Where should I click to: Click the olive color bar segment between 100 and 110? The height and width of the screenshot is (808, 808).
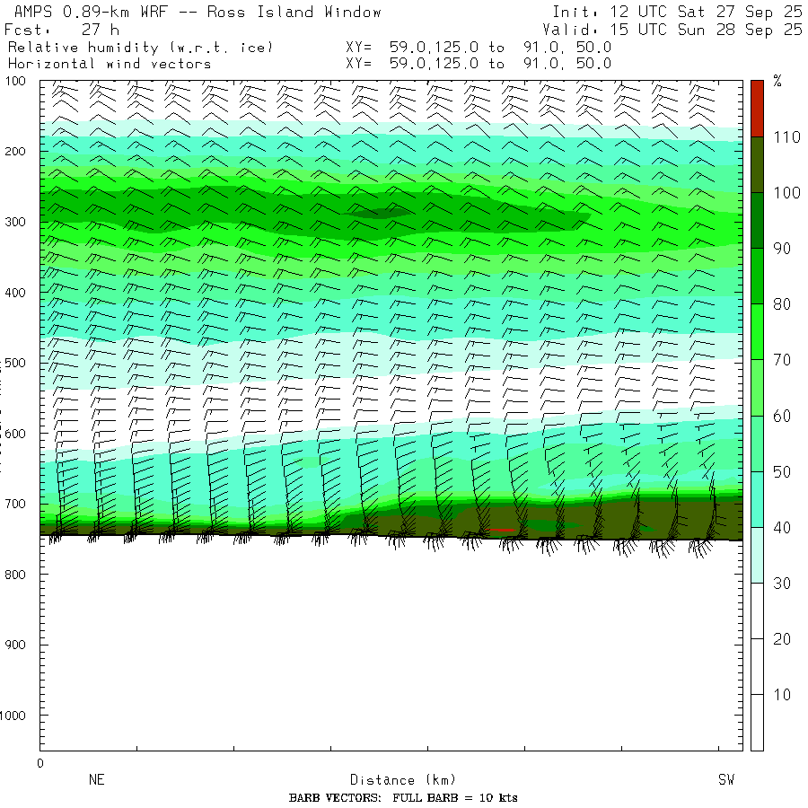757,164
